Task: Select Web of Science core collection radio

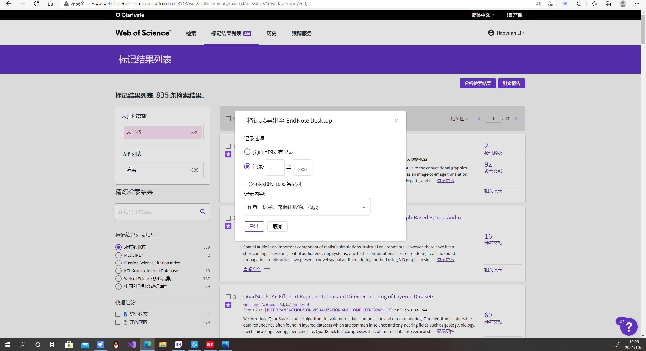Action: tap(118, 279)
